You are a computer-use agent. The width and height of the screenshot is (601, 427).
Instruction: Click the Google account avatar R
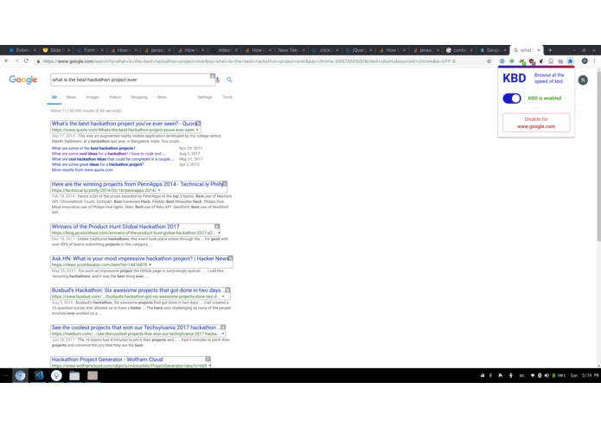[583, 80]
